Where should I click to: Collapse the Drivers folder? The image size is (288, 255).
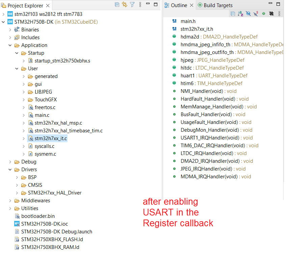pyautogui.click(x=10, y=170)
